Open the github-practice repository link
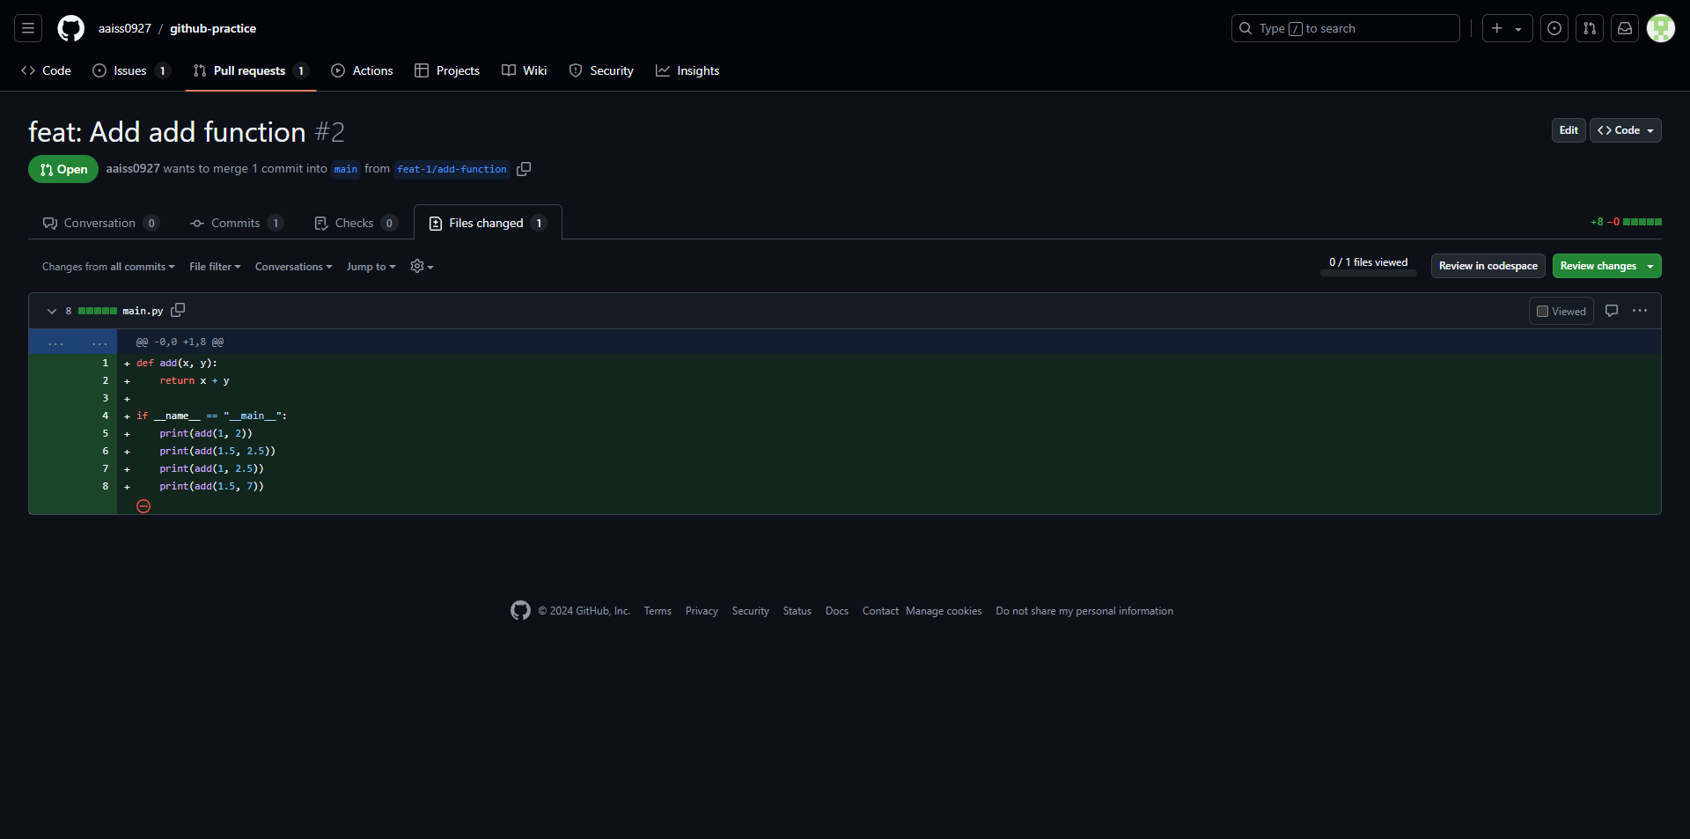 tap(213, 28)
